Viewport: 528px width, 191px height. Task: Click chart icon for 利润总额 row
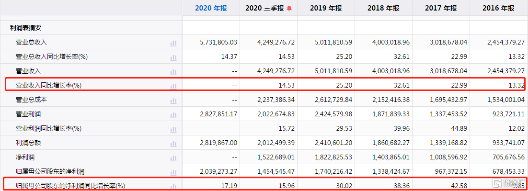point(173,143)
